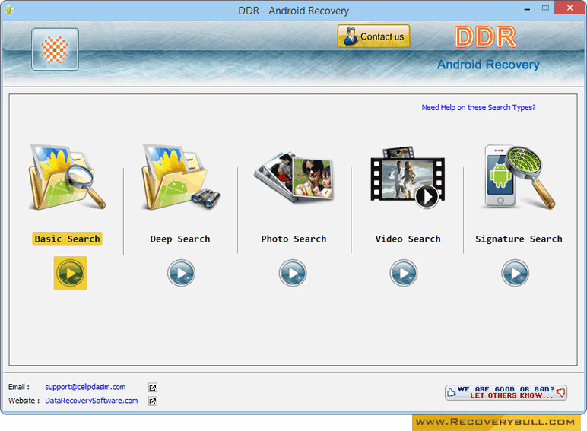Start Basic Search with its play button
The height and width of the screenshot is (431, 587).
(71, 273)
